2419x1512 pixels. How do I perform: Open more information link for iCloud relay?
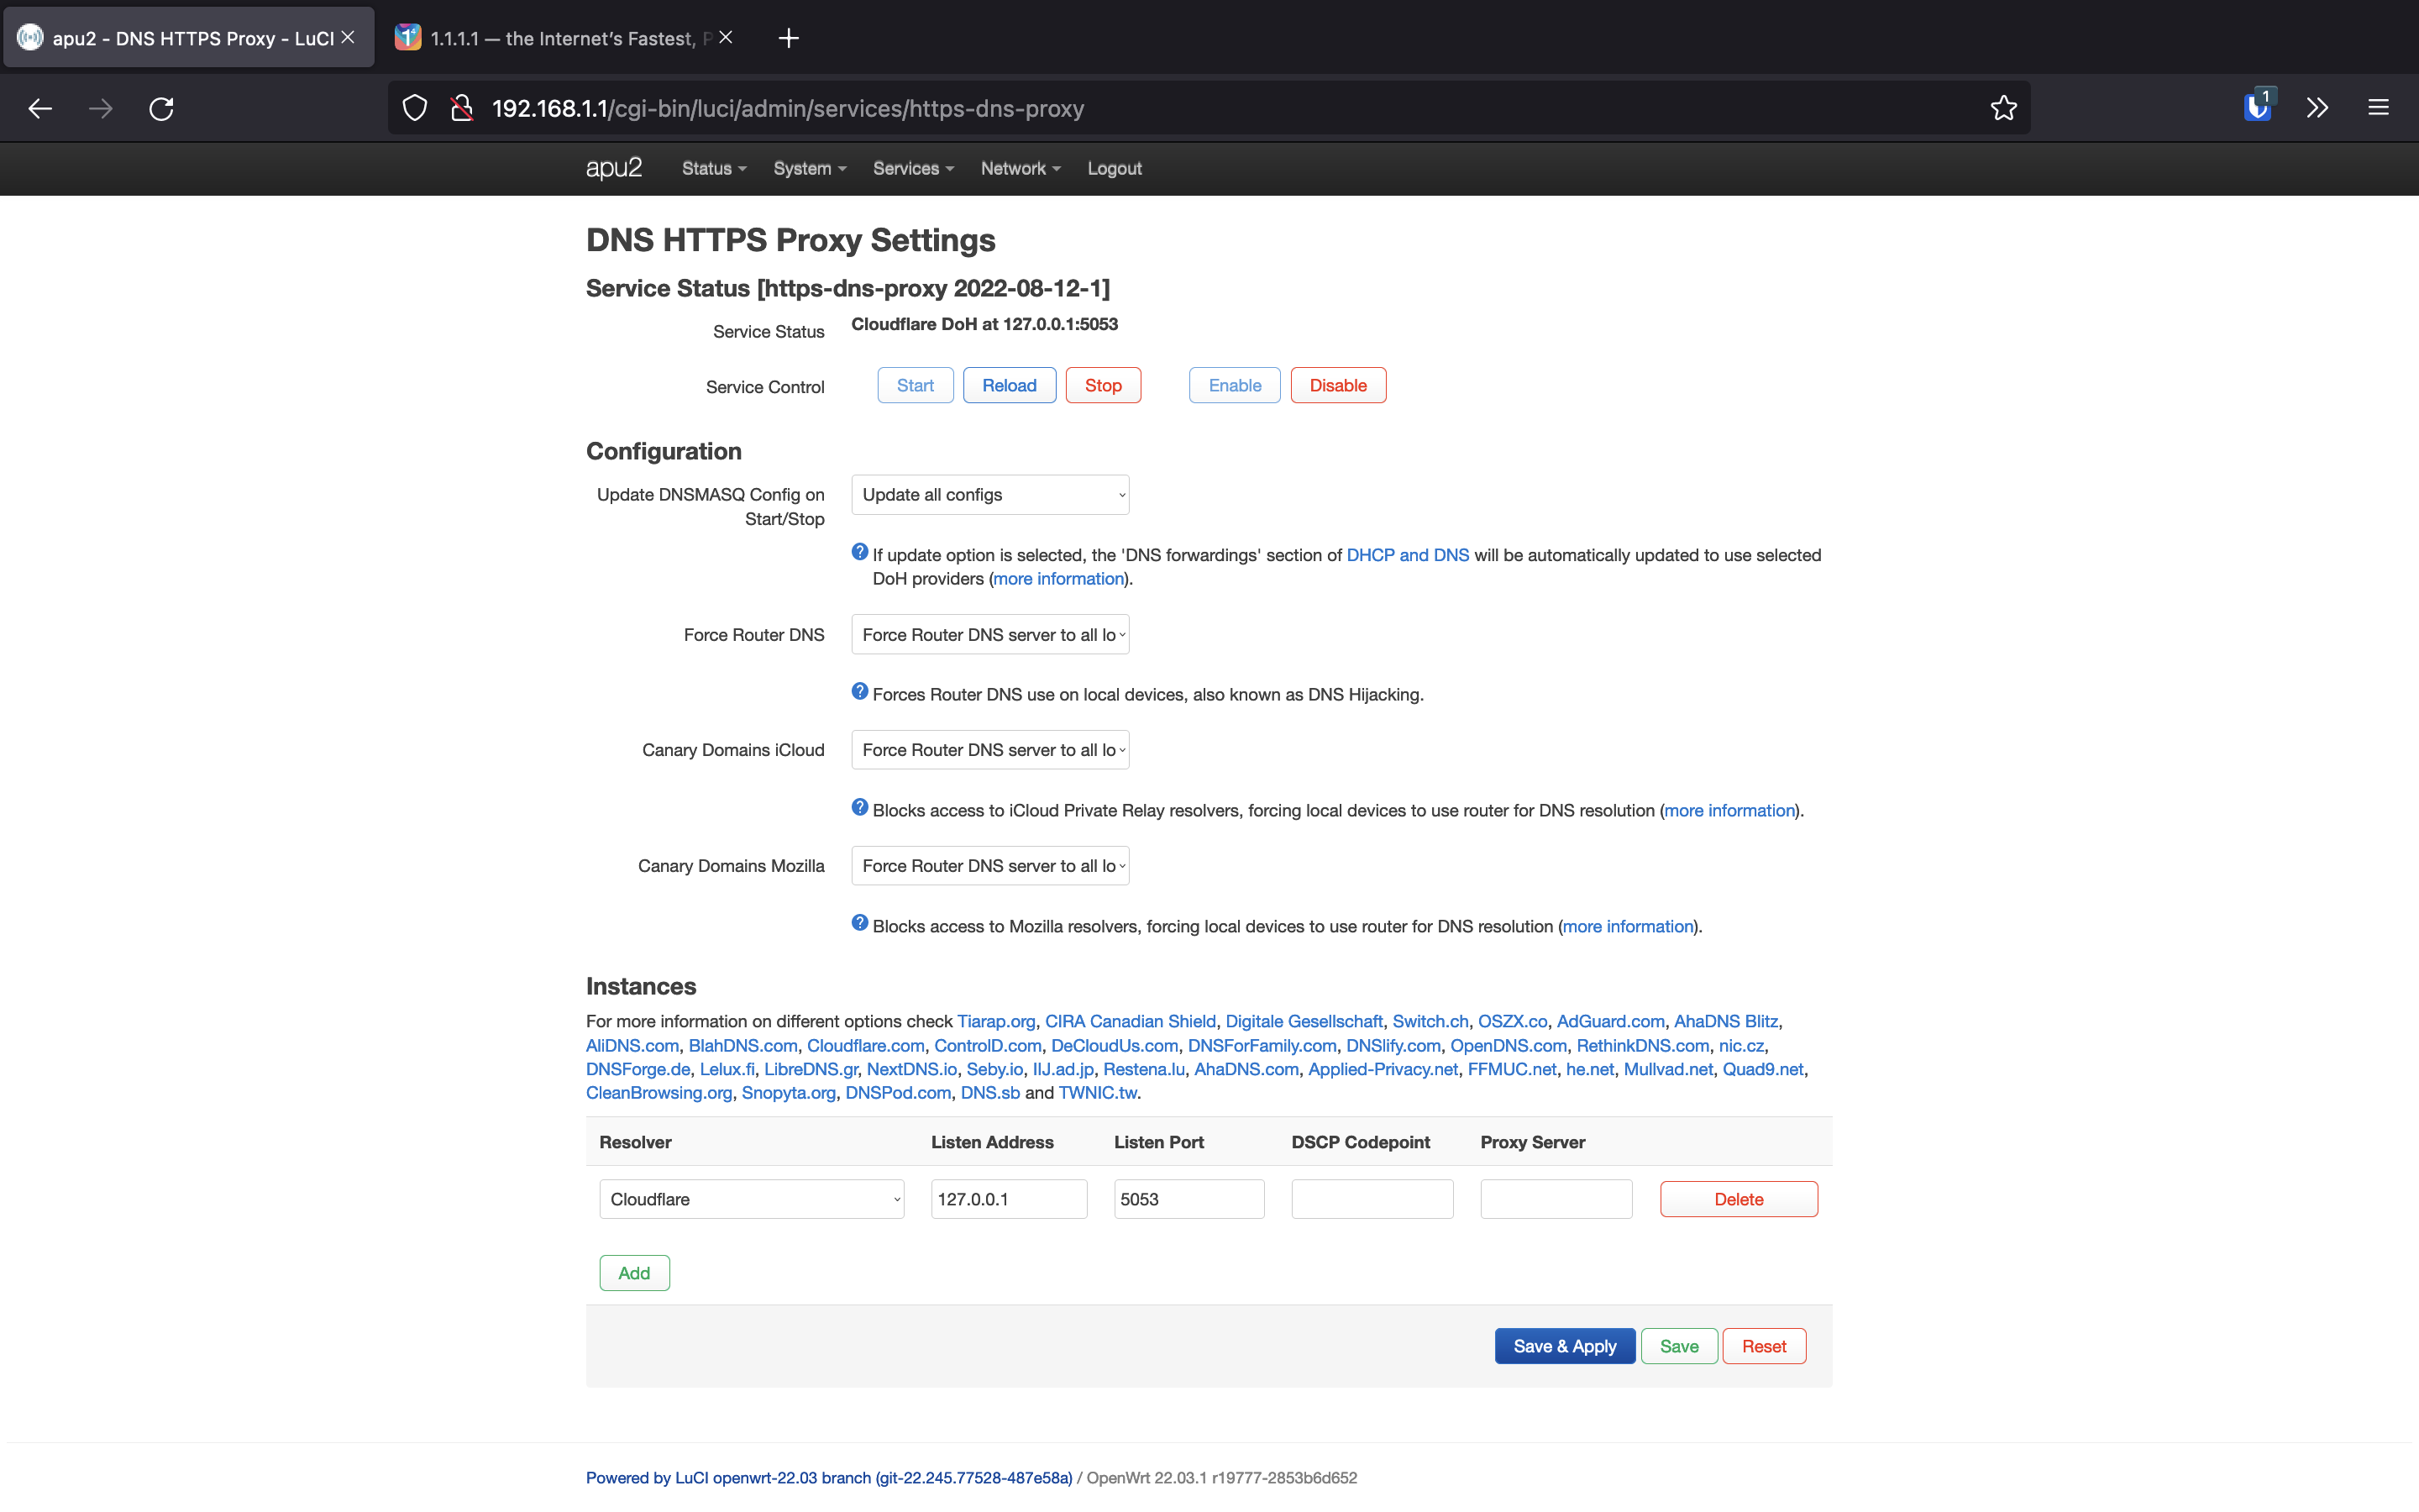1729,810
